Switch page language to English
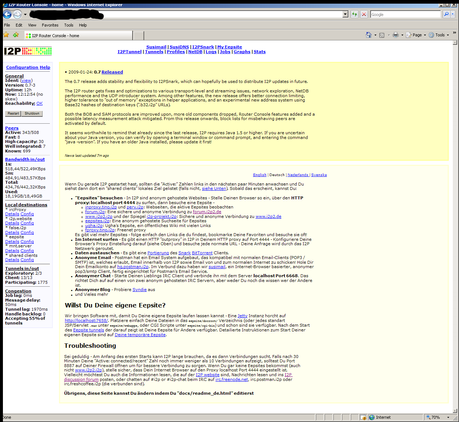The height and width of the screenshot is (422, 459). (x=260, y=175)
